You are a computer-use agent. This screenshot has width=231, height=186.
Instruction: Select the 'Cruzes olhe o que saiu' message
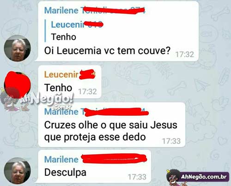[110, 131]
